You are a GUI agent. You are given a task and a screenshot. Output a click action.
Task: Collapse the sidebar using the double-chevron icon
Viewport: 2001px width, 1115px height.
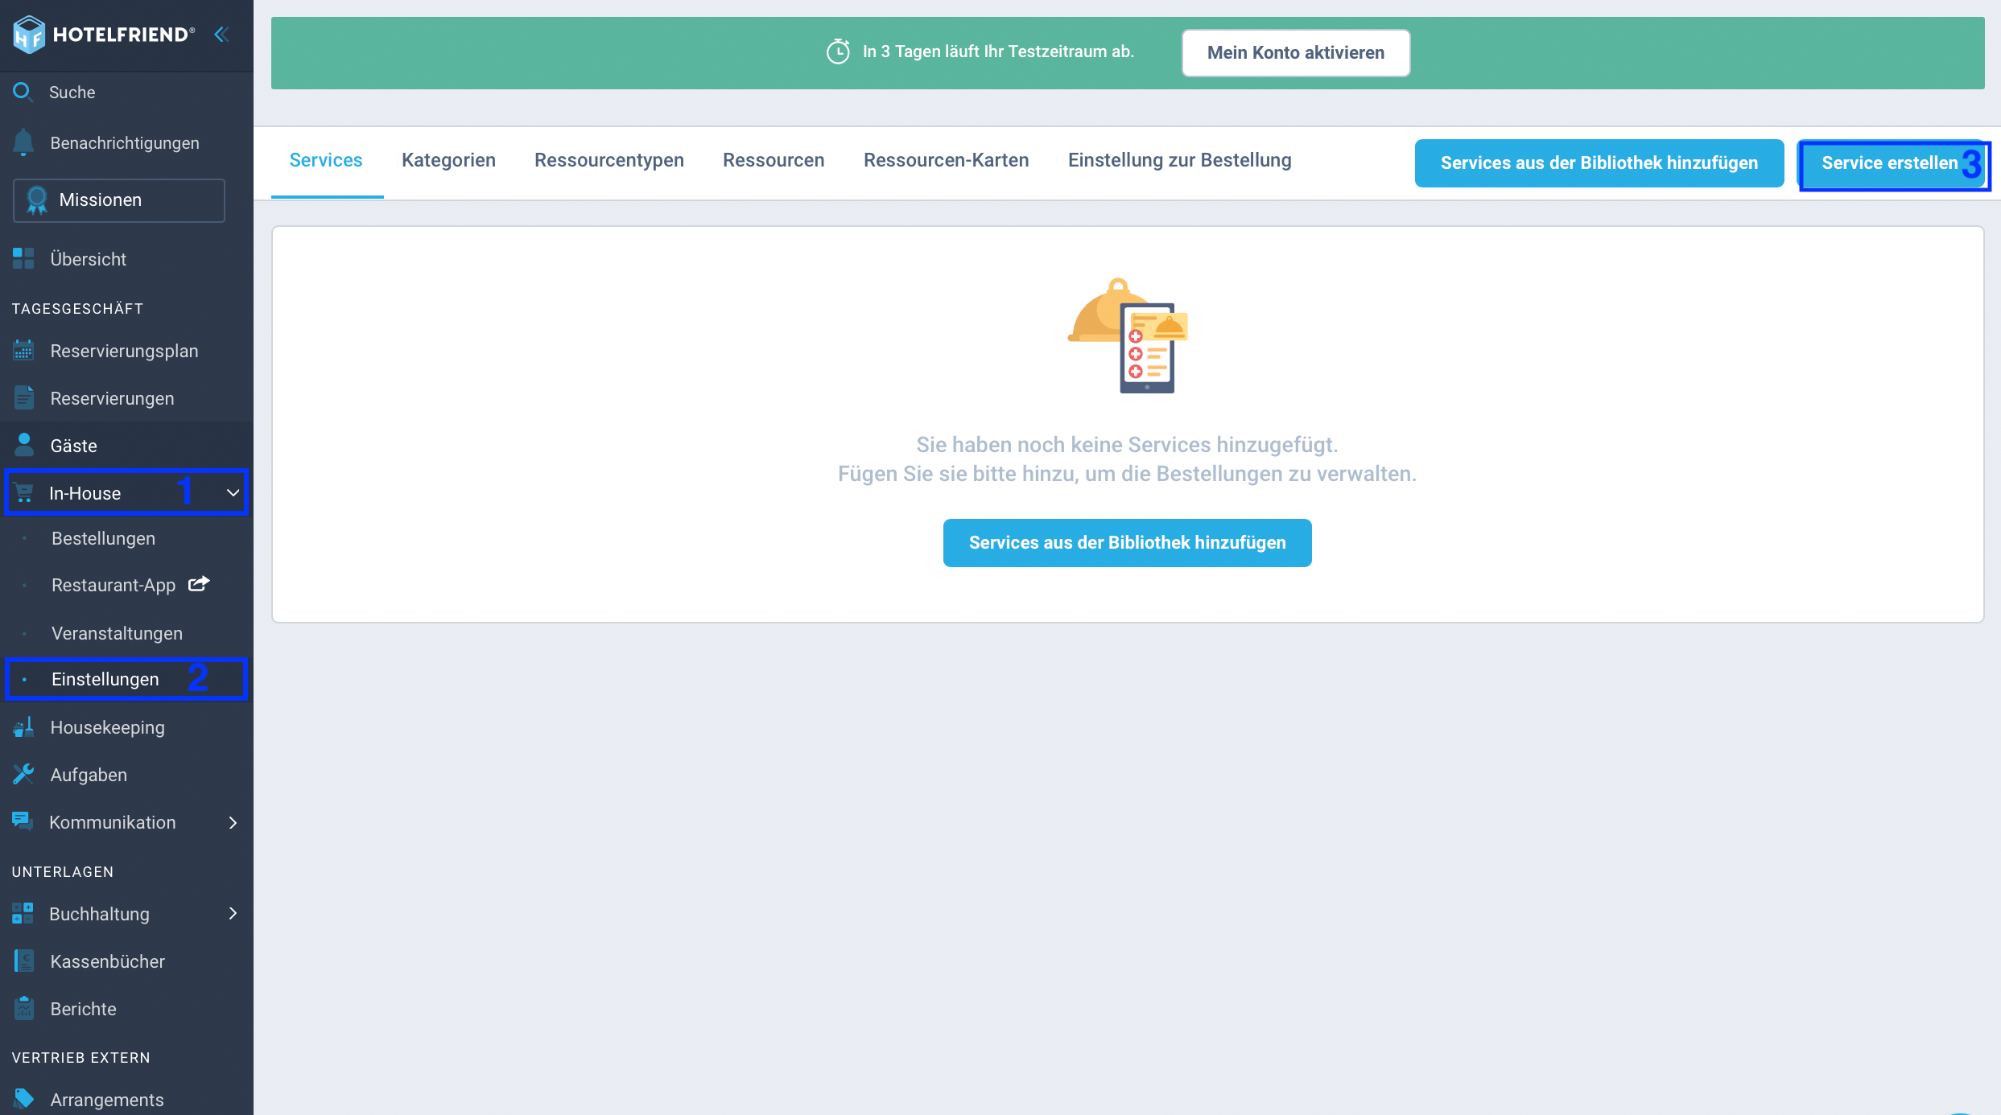[221, 35]
